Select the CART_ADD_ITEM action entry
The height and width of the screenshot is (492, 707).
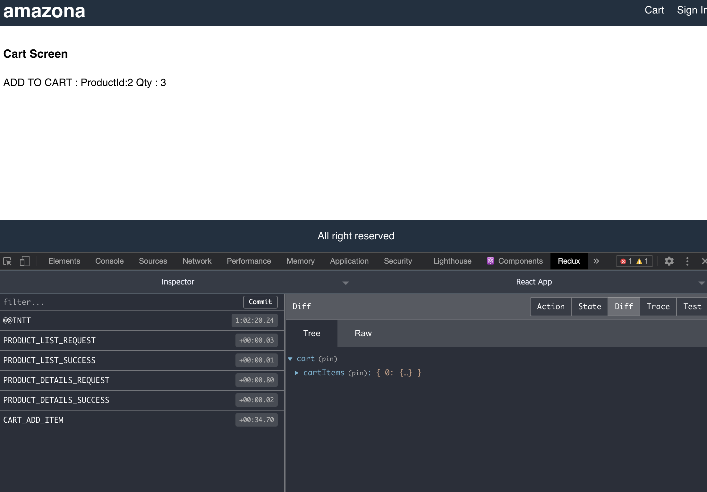(x=33, y=420)
